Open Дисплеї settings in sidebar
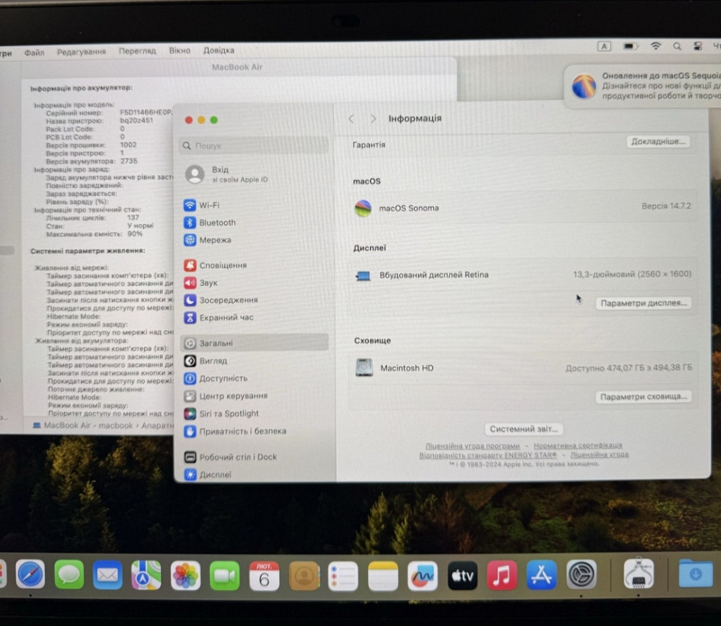Image resolution: width=721 pixels, height=626 pixels. [216, 474]
